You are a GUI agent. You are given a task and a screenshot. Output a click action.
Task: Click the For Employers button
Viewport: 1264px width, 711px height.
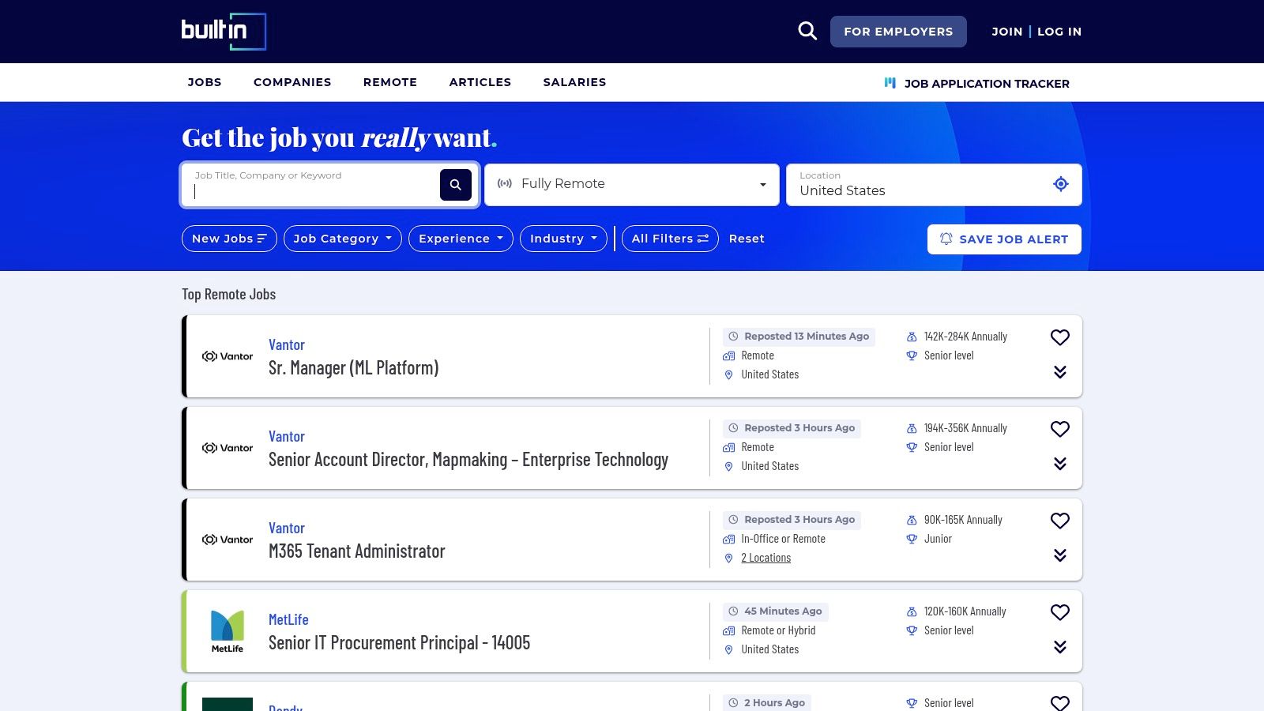coord(898,32)
